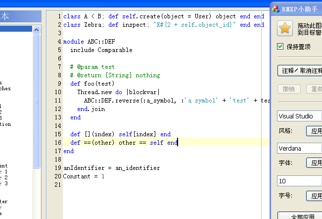322x219 pixels.
Task: Click line number 21 in the gutter
Action: point(58,185)
